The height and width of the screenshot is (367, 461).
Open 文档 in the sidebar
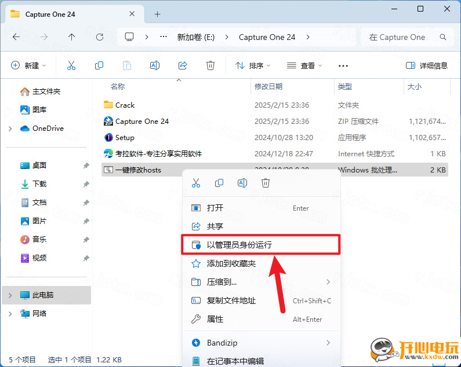tap(33, 203)
